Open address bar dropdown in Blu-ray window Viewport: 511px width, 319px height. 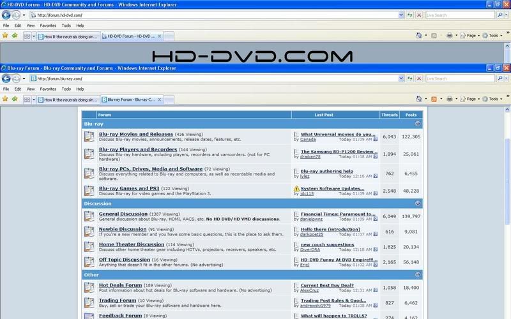401,78
